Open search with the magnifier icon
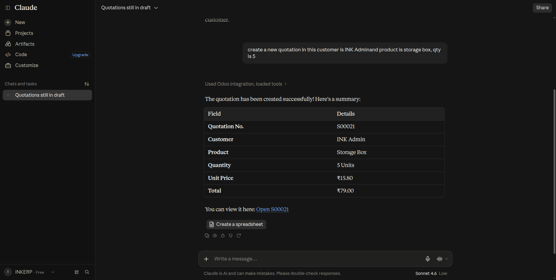 coord(87,272)
